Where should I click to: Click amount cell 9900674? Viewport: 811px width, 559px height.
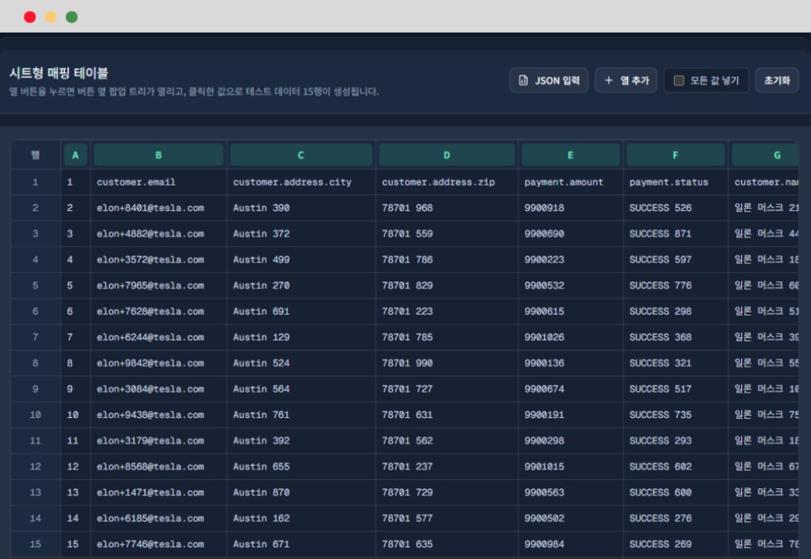click(x=570, y=389)
